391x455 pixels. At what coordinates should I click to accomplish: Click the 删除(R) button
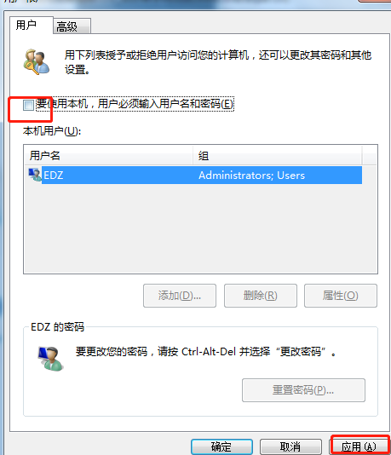261,296
